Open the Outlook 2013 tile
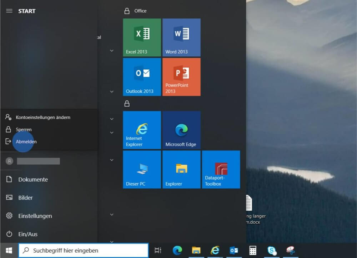Viewport: 357px width, 258px height. [x=142, y=77]
